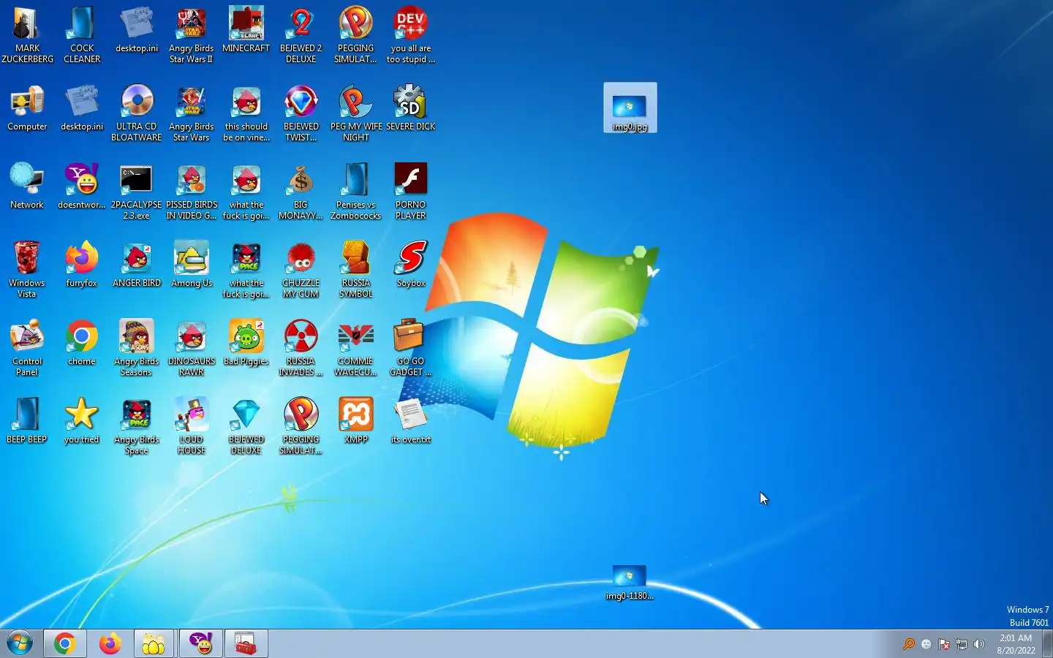Image resolution: width=1053 pixels, height=658 pixels.
Task: Select the 'you all are too stupid' Dev-C++ icon
Action: click(x=410, y=35)
